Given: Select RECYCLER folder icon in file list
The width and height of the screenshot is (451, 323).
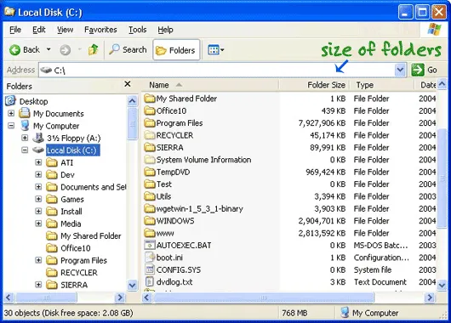Looking at the screenshot, I should (x=150, y=135).
